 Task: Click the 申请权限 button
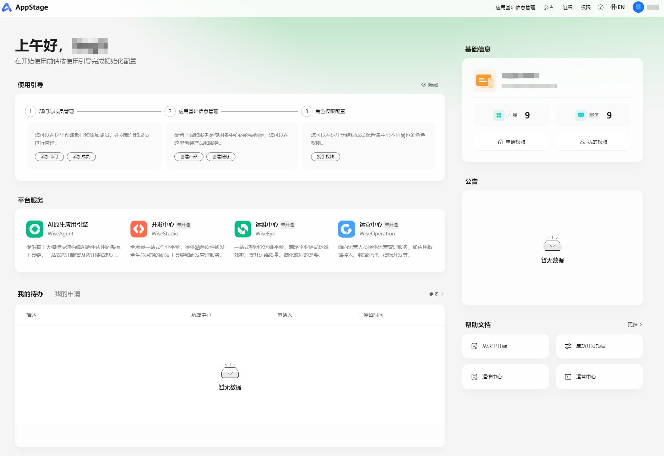511,142
